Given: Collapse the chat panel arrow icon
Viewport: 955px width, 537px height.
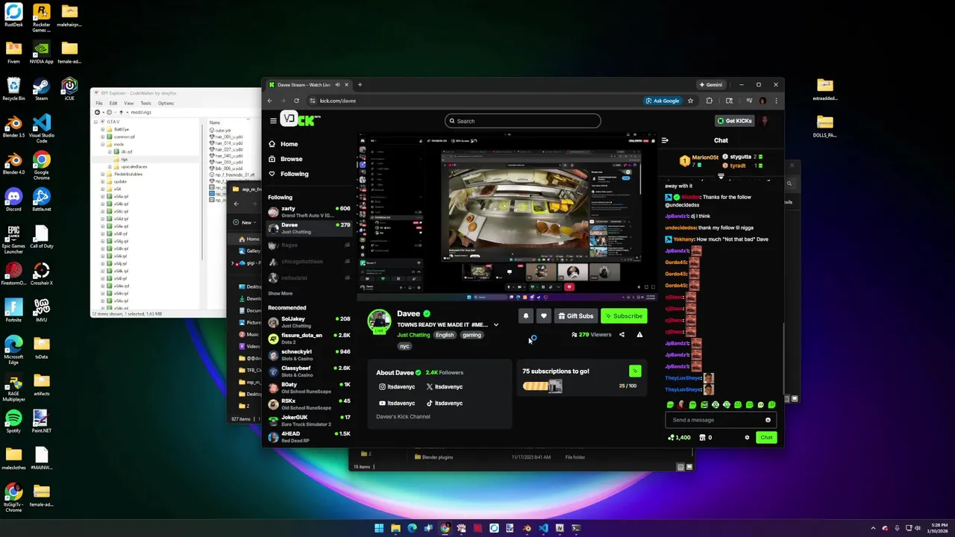Looking at the screenshot, I should [665, 140].
